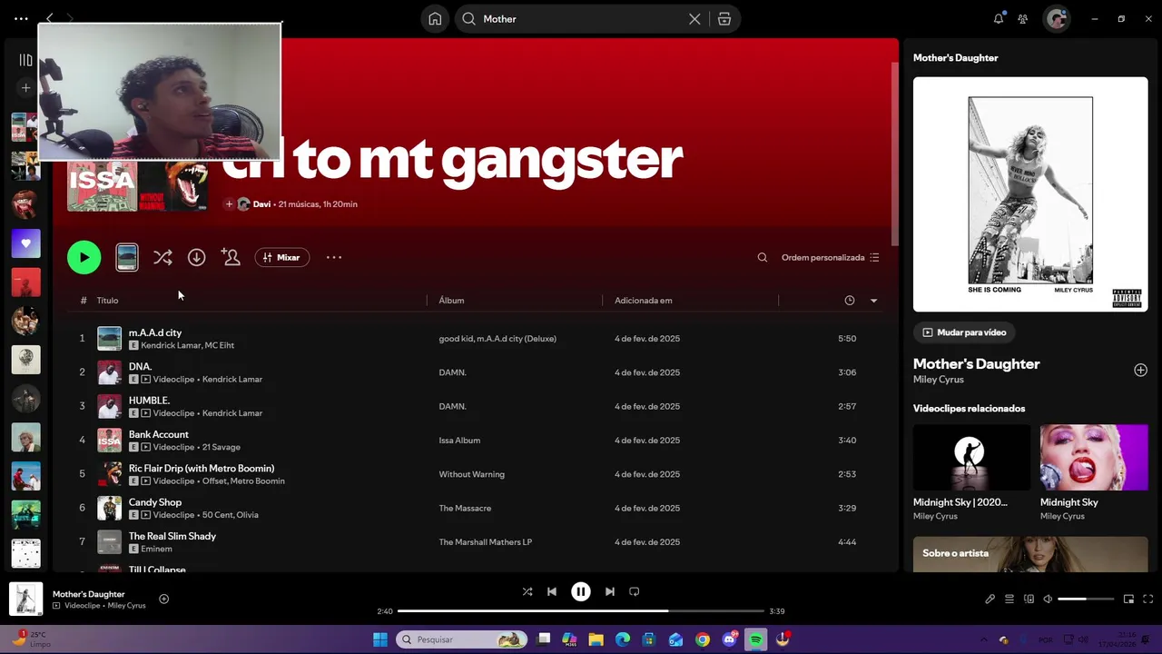Click inside the search field containing "Mother"

(581, 19)
